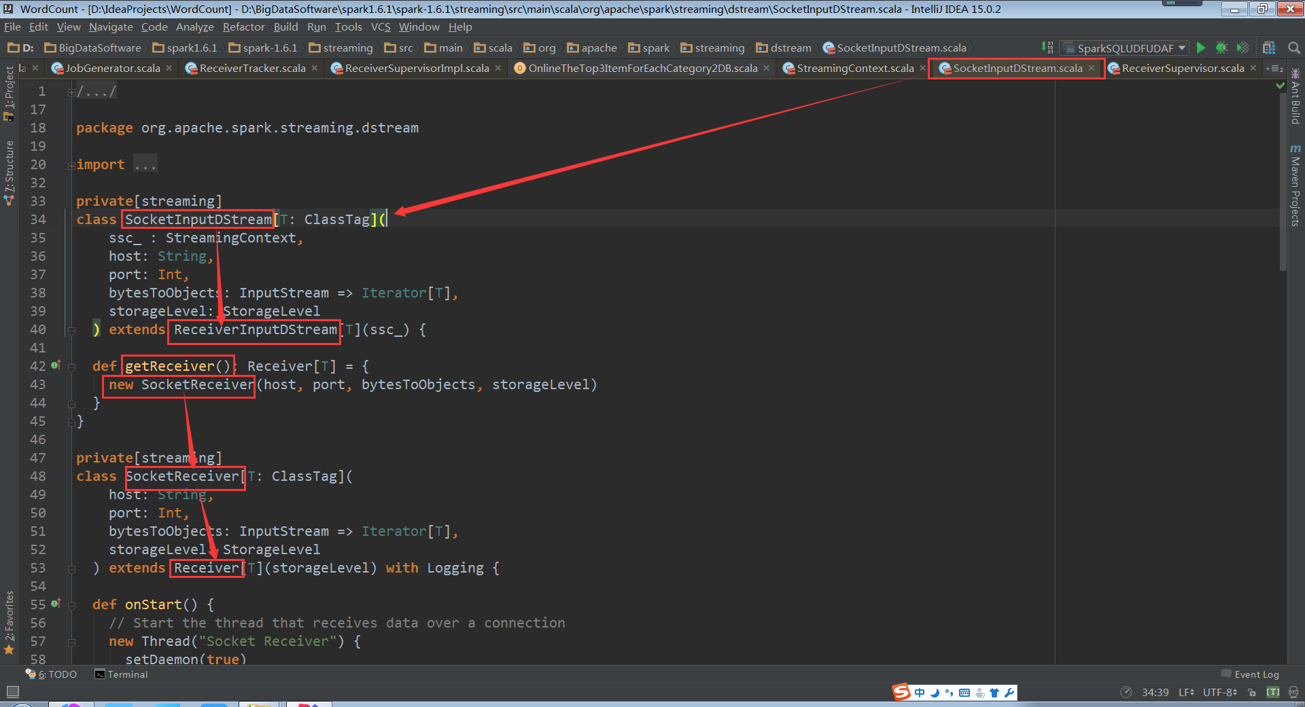Switch to the StreamingContext.scala tab
The image size is (1305, 707).
pos(855,68)
